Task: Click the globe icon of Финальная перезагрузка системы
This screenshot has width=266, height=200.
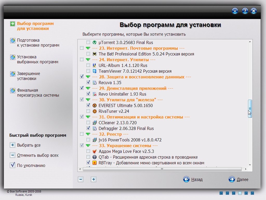Action: click(x=13, y=90)
